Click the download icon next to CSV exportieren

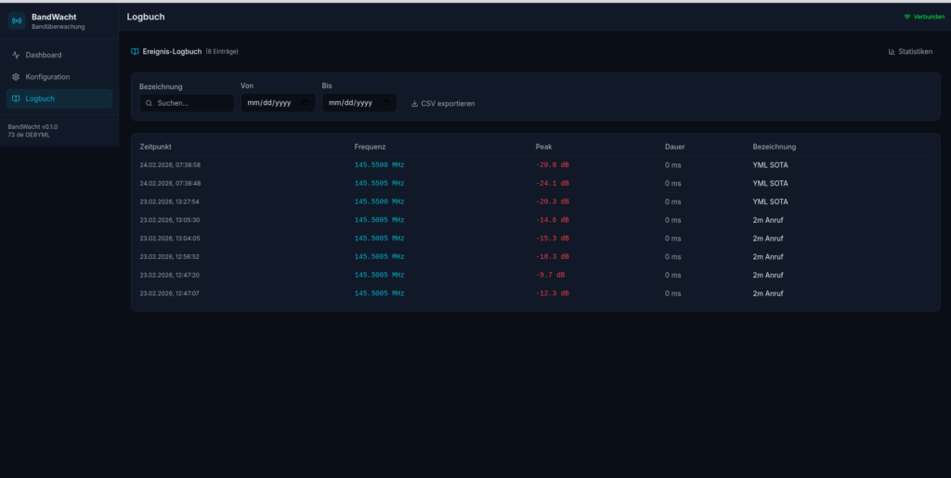414,104
